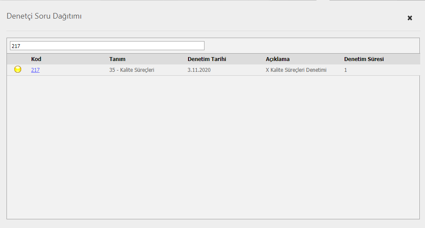Viewport: 425px width, 228px height.
Task: Open the 217 code link
Action: (35, 70)
